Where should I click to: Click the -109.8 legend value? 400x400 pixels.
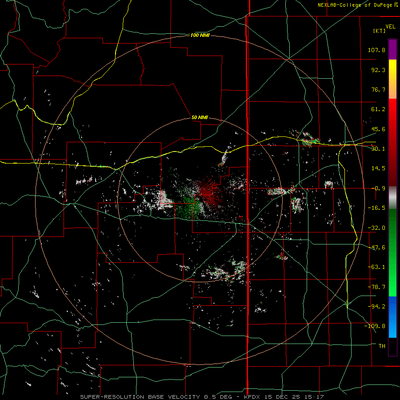375,326
